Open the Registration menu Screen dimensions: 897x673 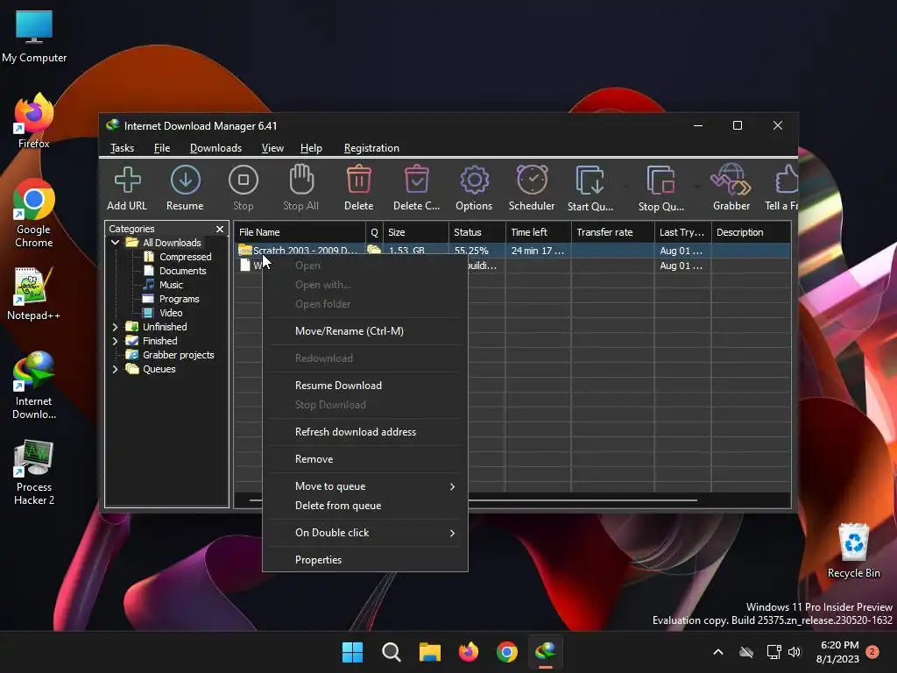pyautogui.click(x=371, y=148)
